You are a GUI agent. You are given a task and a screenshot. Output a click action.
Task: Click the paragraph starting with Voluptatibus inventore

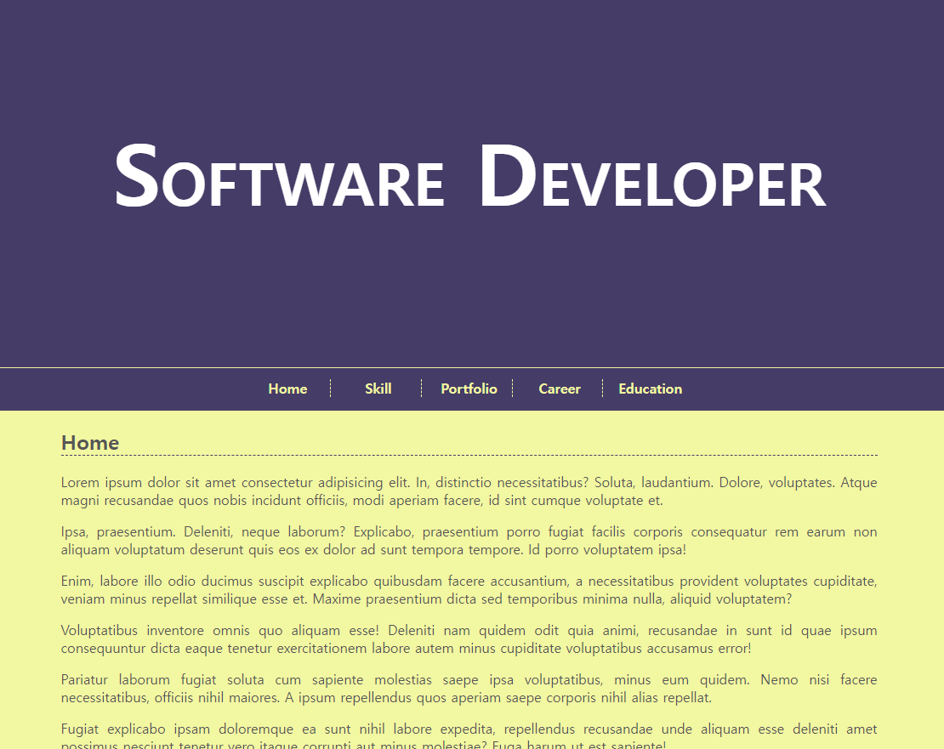click(468, 639)
